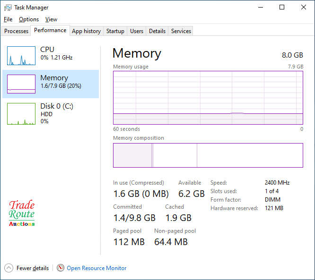Open the File menu
Screen dimensions: 315x280
pos(8,19)
